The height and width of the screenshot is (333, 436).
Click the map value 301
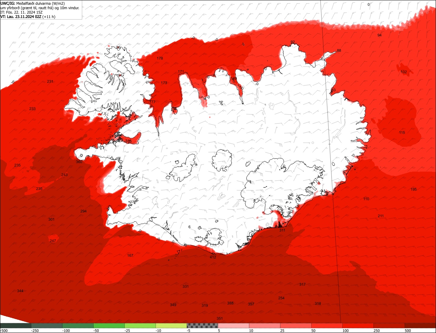click(x=51, y=219)
